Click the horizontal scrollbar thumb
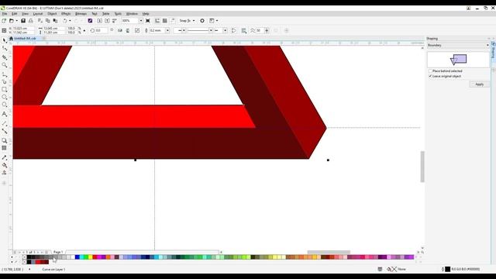 click(329, 252)
